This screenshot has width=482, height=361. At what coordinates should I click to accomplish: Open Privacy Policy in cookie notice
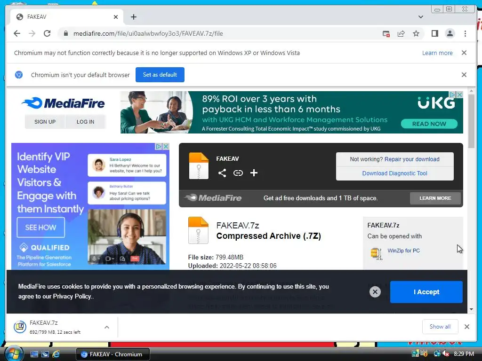(72, 296)
